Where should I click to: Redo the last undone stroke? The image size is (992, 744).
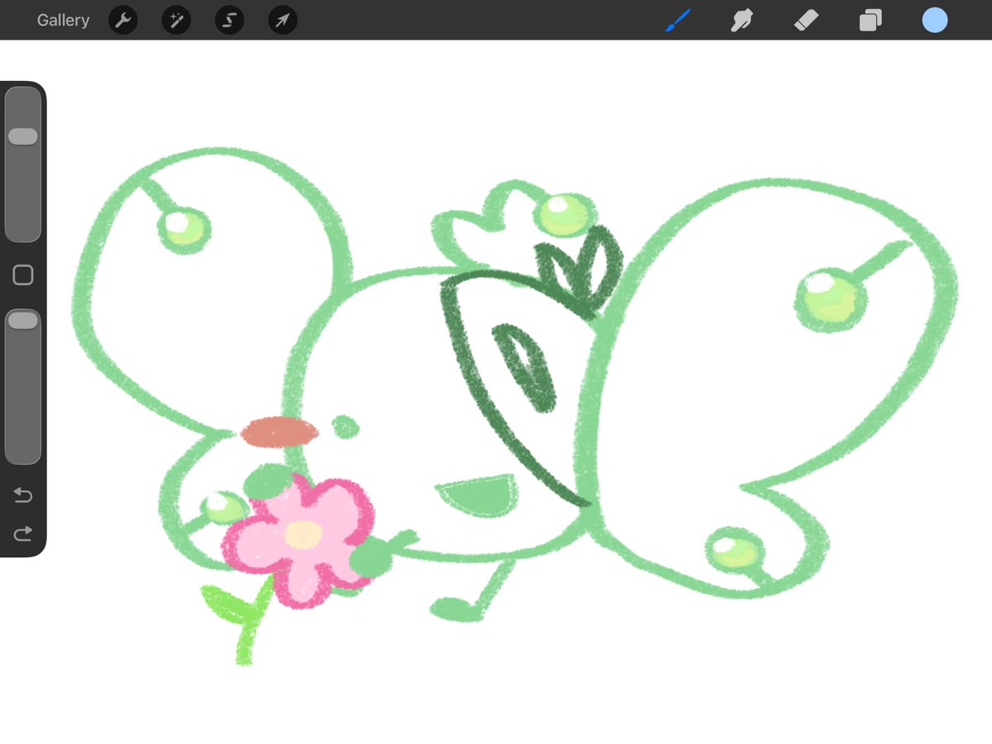pyautogui.click(x=23, y=534)
